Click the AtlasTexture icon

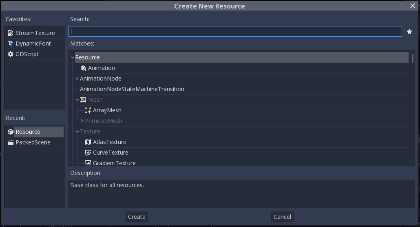(88, 142)
